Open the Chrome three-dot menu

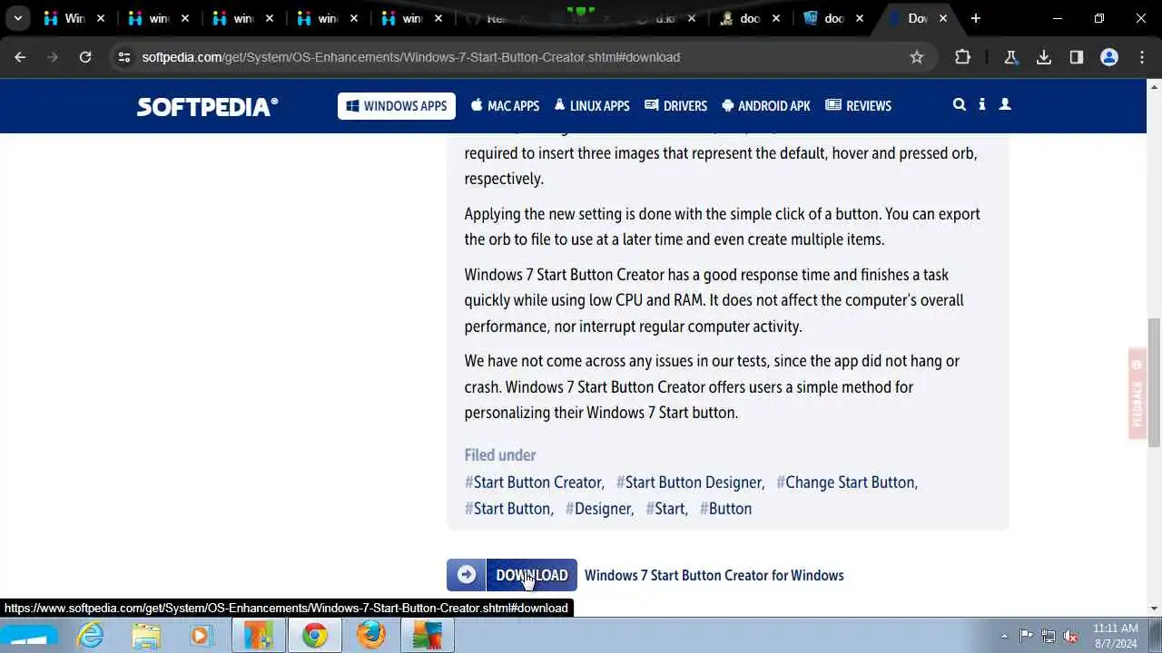(1142, 57)
